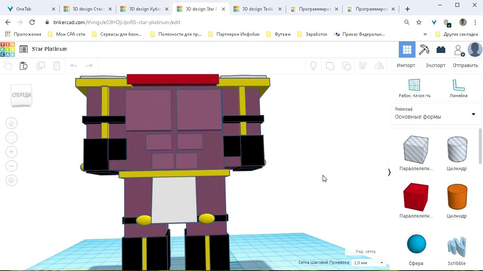This screenshot has width=483, height=271.
Task: Open the snap grid 1,0 мм dropdown
Action: point(369,263)
